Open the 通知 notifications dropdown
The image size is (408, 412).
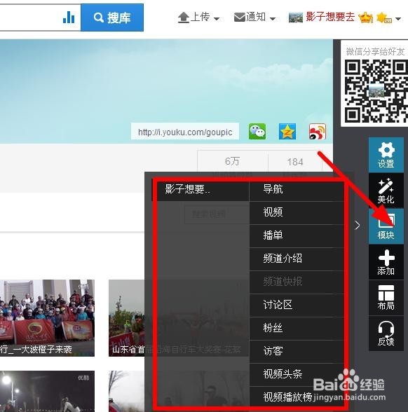(254, 18)
